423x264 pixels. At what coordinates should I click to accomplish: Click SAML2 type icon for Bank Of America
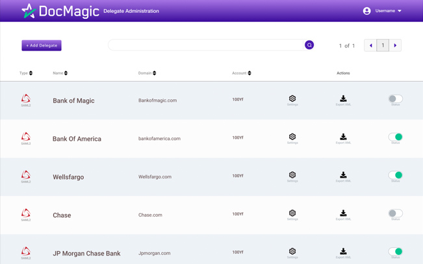pyautogui.click(x=26, y=137)
